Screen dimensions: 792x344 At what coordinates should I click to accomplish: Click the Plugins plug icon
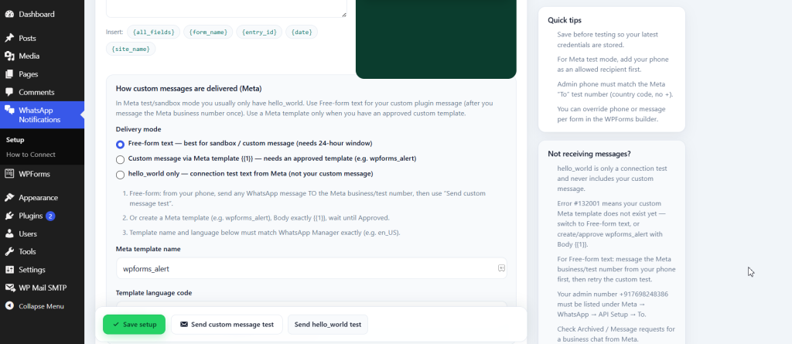[x=9, y=216]
